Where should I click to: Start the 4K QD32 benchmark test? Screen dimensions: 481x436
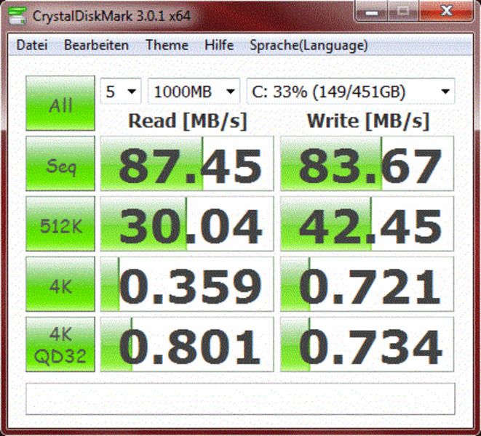pyautogui.click(x=60, y=344)
